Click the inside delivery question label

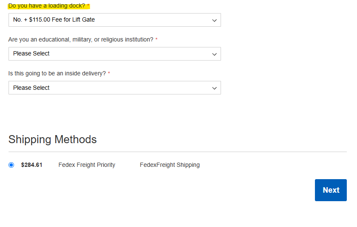(57, 73)
